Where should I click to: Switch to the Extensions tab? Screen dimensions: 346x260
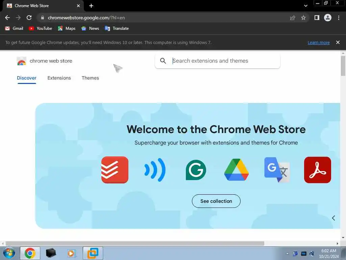[x=59, y=78]
